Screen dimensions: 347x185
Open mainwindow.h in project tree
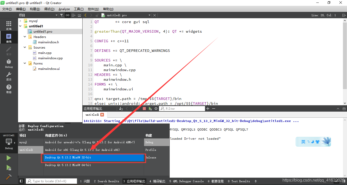48,42
